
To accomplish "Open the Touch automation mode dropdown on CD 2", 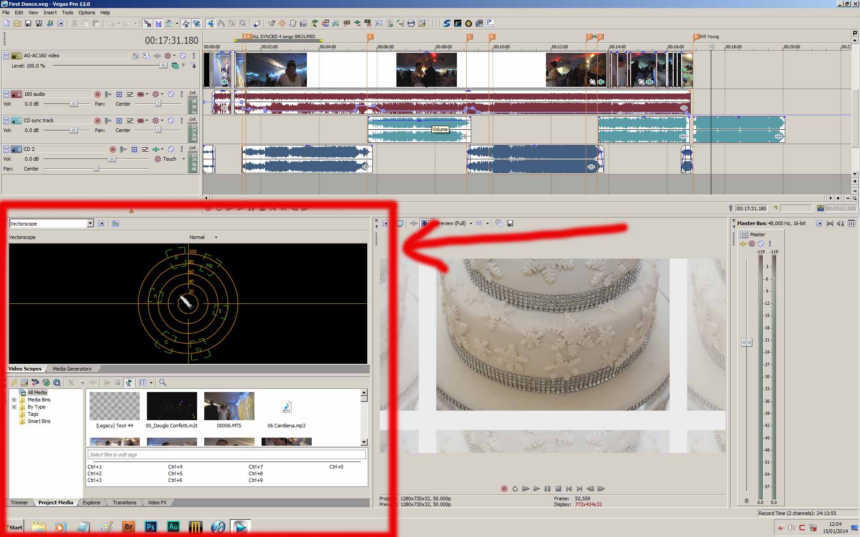I will [x=183, y=159].
